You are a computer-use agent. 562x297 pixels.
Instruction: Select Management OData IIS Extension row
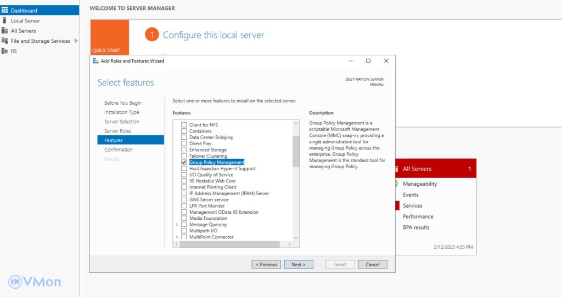click(224, 212)
